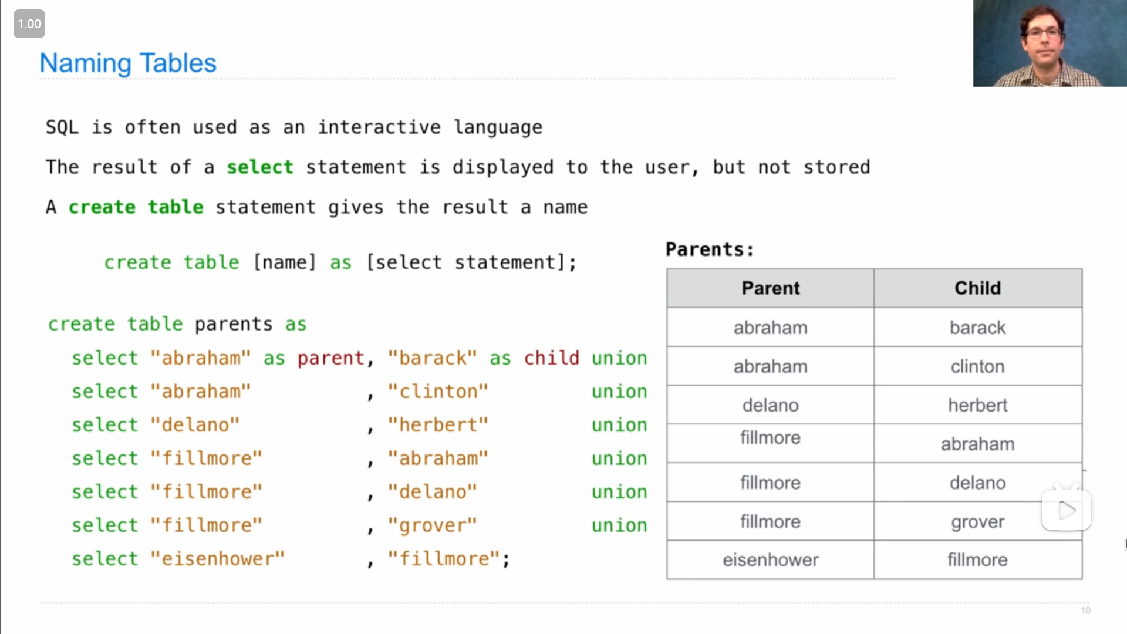Click the 'grover' table cell

pyautogui.click(x=977, y=521)
